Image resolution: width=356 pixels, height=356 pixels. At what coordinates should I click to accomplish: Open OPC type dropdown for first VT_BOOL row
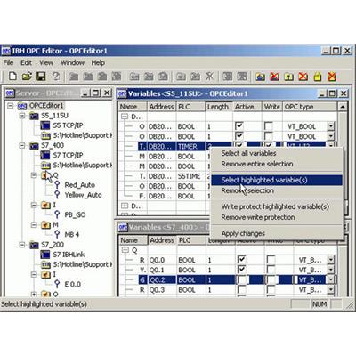tap(331, 126)
